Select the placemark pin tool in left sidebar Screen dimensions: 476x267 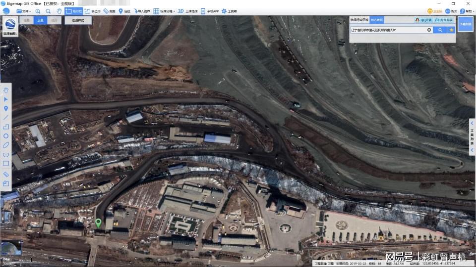(6, 108)
